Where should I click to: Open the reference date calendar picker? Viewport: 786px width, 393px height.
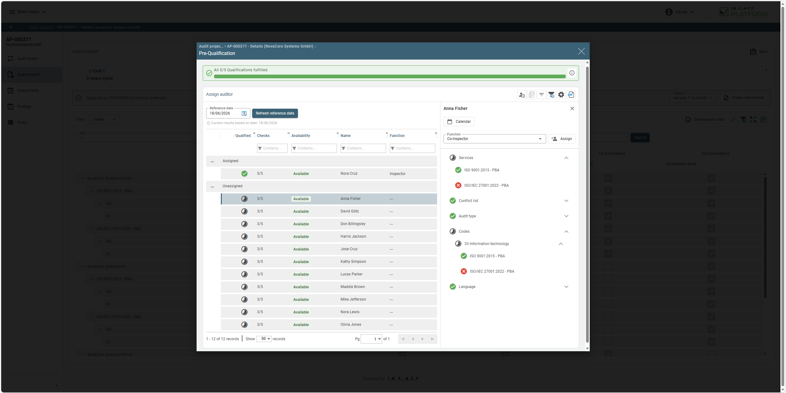pos(244,114)
